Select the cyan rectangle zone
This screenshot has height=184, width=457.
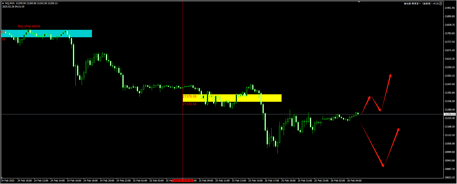pyautogui.click(x=77, y=33)
